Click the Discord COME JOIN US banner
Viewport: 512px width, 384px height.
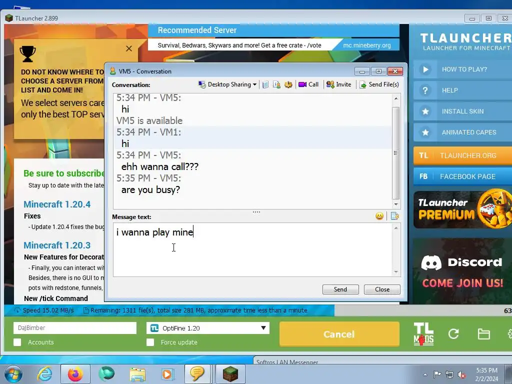coord(462,271)
